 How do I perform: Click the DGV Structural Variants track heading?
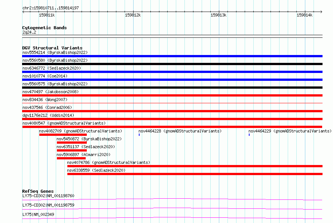tap(52, 48)
